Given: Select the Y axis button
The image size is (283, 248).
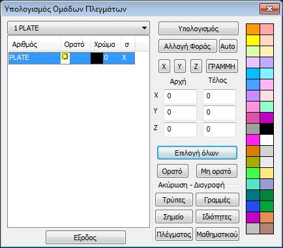Looking at the screenshot, I should point(180,66).
